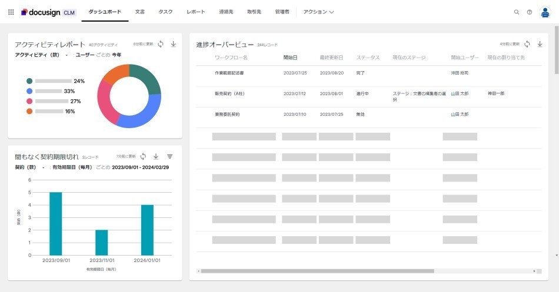Refresh the 間もなく契約期限切れ widget
Screen dimensions: 559x292
tap(143, 156)
